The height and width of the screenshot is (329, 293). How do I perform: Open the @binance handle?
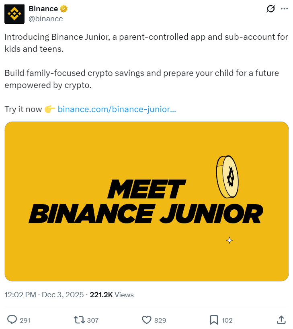point(46,18)
